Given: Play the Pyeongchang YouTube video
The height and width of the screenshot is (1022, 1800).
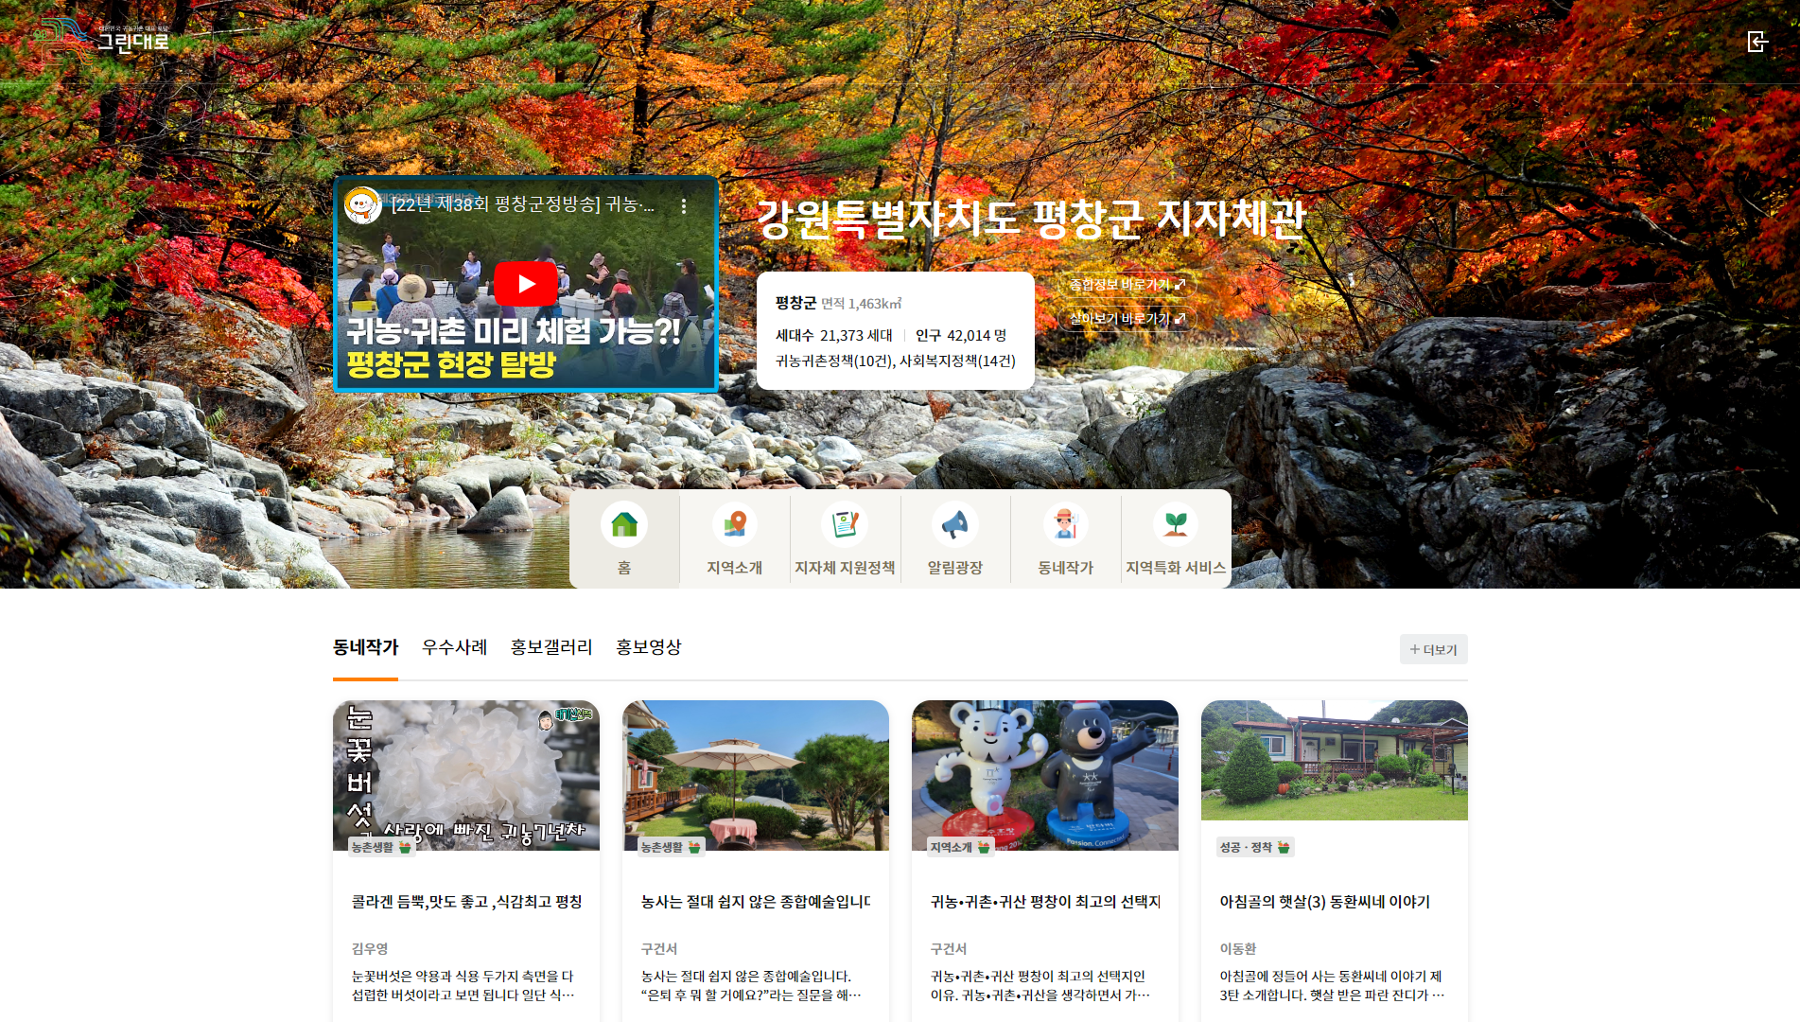Looking at the screenshot, I should coord(525,284).
